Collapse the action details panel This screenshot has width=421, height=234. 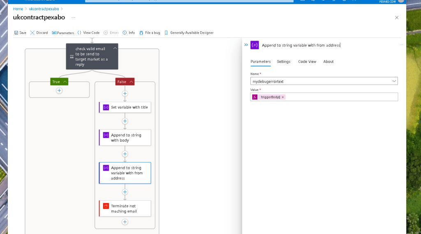(x=246, y=45)
